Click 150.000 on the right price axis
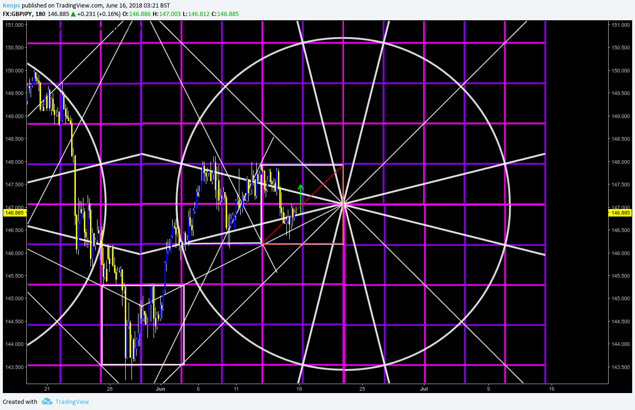 coord(620,71)
